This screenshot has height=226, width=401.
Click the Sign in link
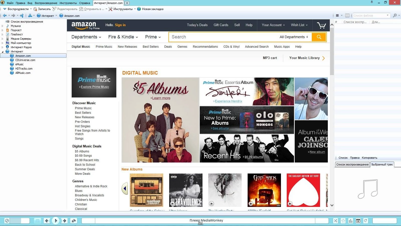(x=120, y=25)
